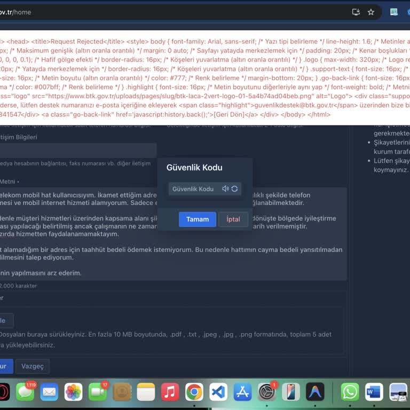Click the Vazgeç button
The width and height of the screenshot is (410, 410).
pyautogui.click(x=33, y=366)
